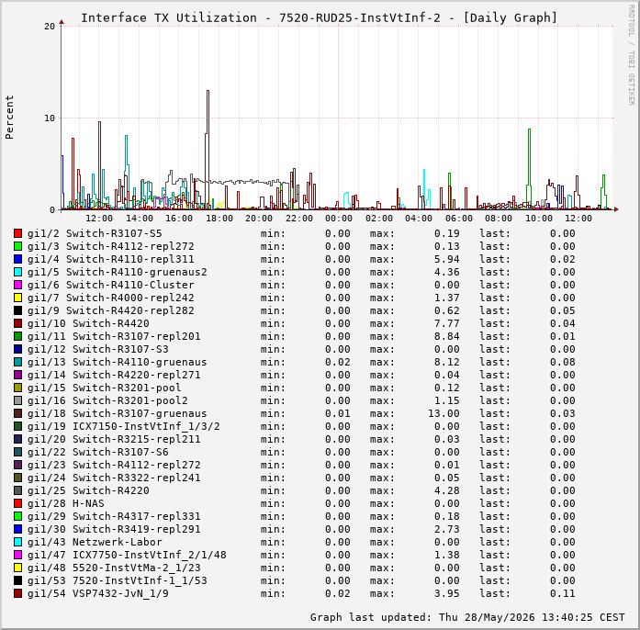The image size is (640, 630).
Task: Click the teal swatch for gi1/13 Switch-R4110-gruenaus
Action: coord(17,362)
